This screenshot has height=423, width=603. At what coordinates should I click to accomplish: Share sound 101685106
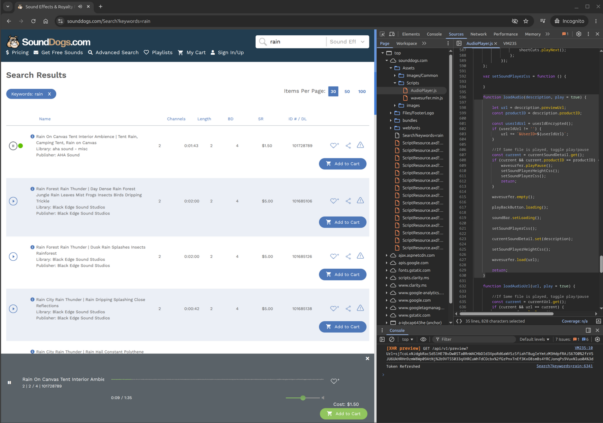[348, 201]
